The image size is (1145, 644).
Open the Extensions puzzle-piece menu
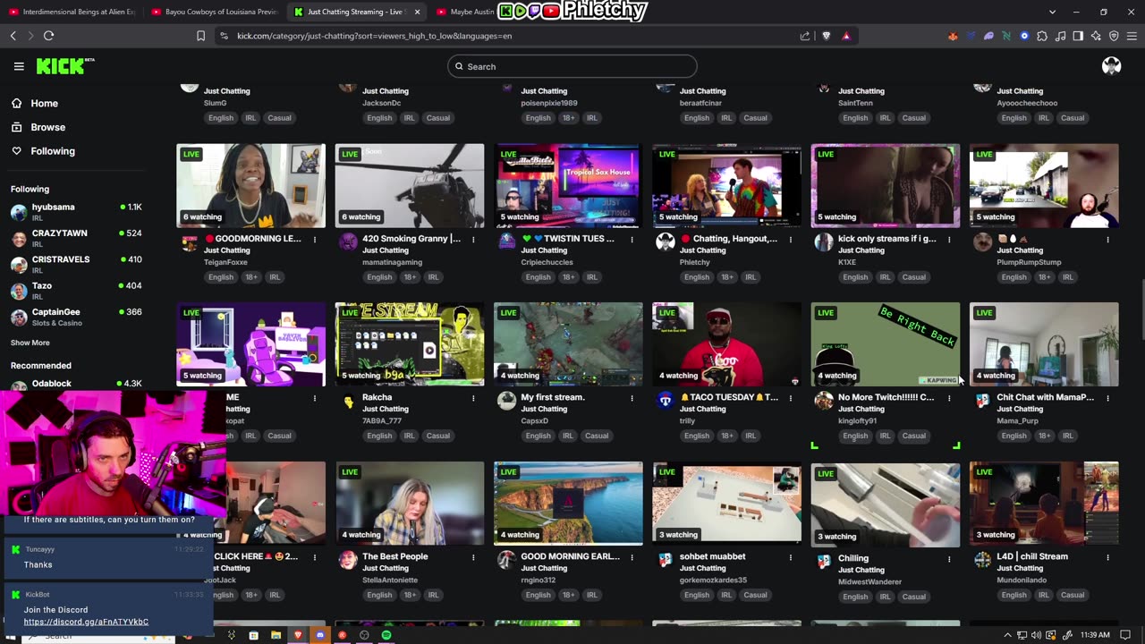point(1042,36)
